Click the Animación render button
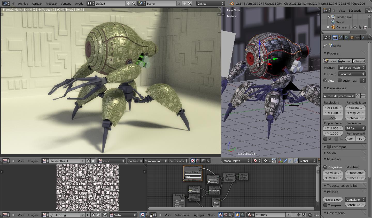372x218 pixels. 344,61
